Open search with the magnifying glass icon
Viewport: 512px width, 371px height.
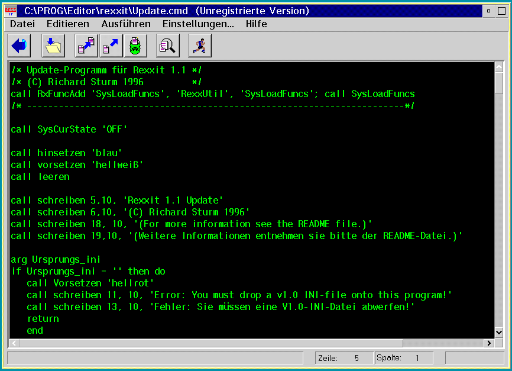(x=168, y=46)
